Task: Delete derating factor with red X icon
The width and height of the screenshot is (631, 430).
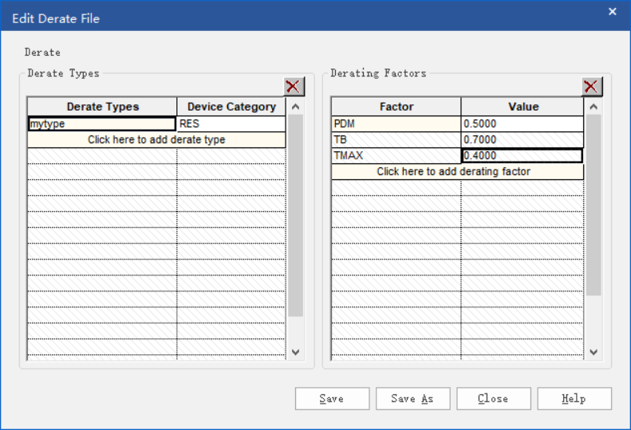Action: [x=592, y=87]
